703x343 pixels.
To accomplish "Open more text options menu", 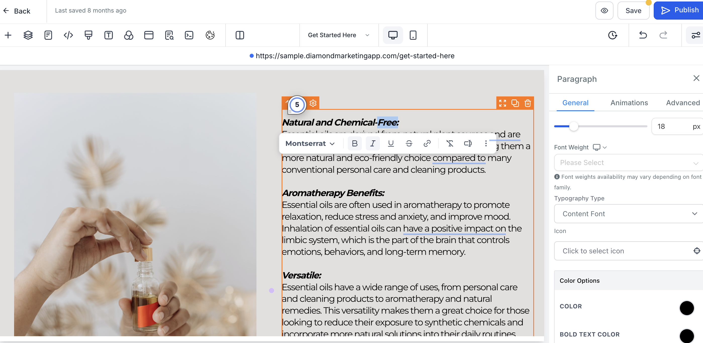I will coord(486,143).
